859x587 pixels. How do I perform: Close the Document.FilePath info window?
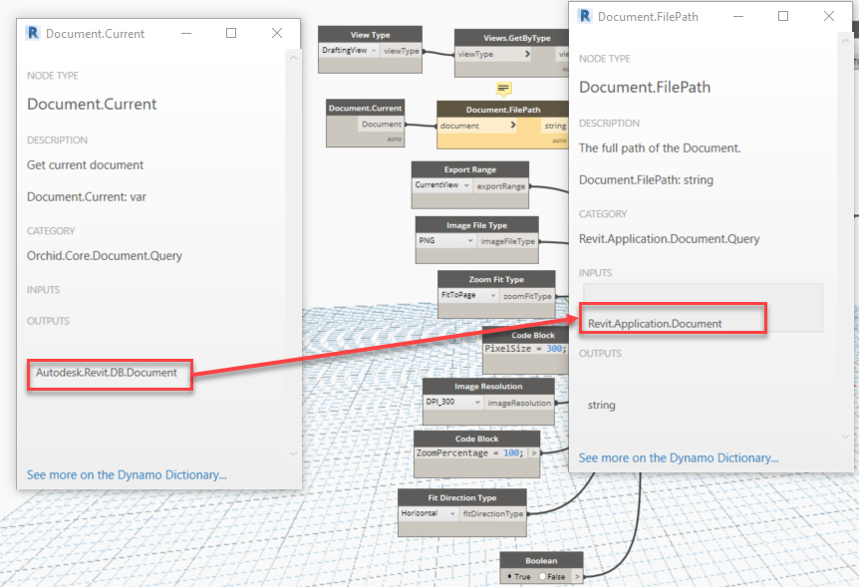click(829, 16)
